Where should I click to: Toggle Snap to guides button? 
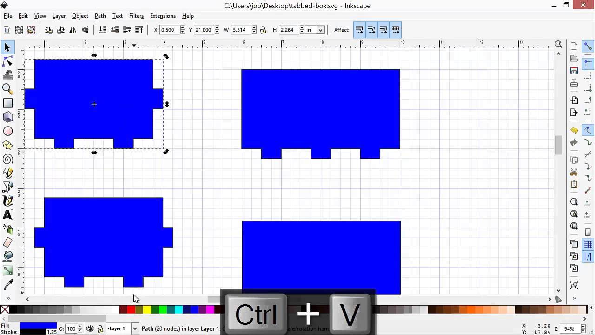coord(588,257)
